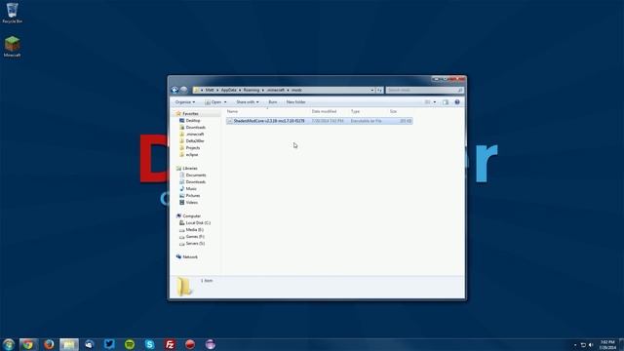This screenshot has width=624, height=351.
Task: Switch to Windows Explorer taskbar button
Action: [69, 344]
